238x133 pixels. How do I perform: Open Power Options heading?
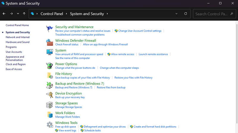pyautogui.click(x=66, y=64)
